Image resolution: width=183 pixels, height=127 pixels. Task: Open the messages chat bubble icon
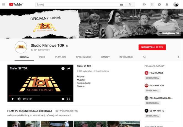pos(160,4)
